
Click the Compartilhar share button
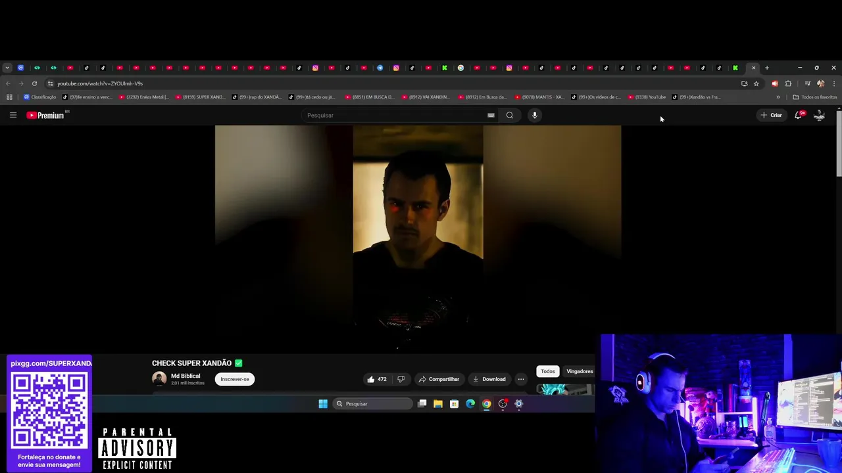pos(439,379)
